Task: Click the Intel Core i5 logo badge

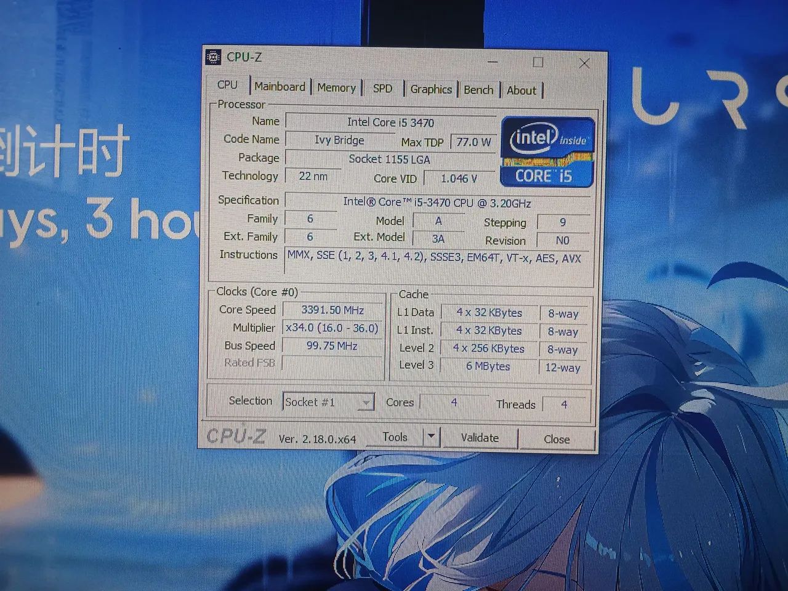Action: coord(547,152)
